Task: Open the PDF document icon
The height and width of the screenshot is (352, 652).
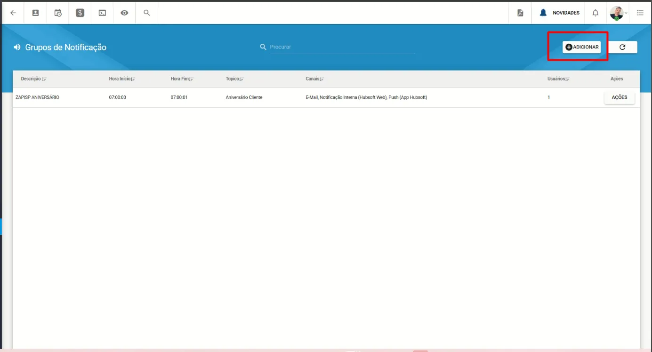Action: [520, 13]
